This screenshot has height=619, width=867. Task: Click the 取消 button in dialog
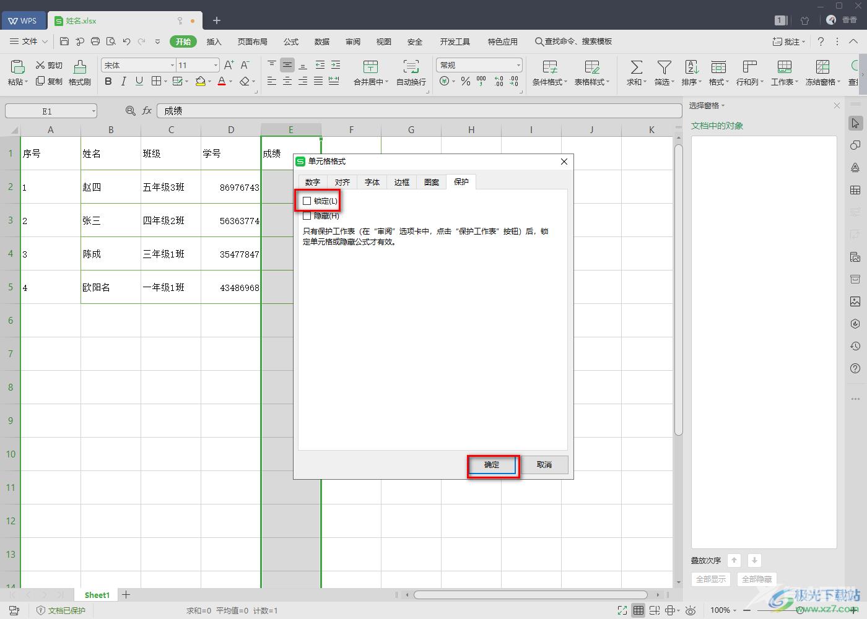pyautogui.click(x=544, y=465)
